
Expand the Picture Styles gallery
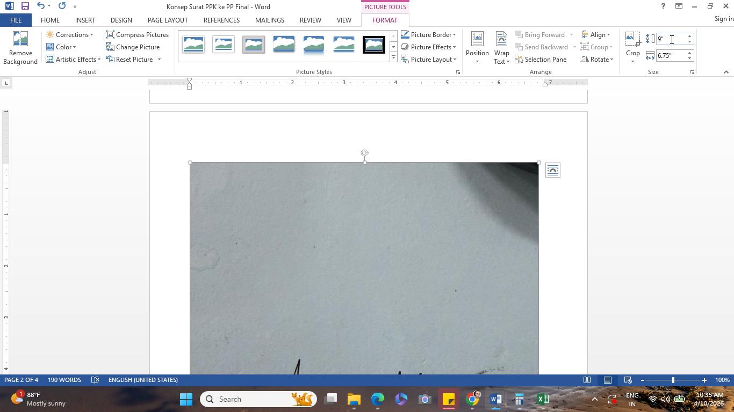393,58
